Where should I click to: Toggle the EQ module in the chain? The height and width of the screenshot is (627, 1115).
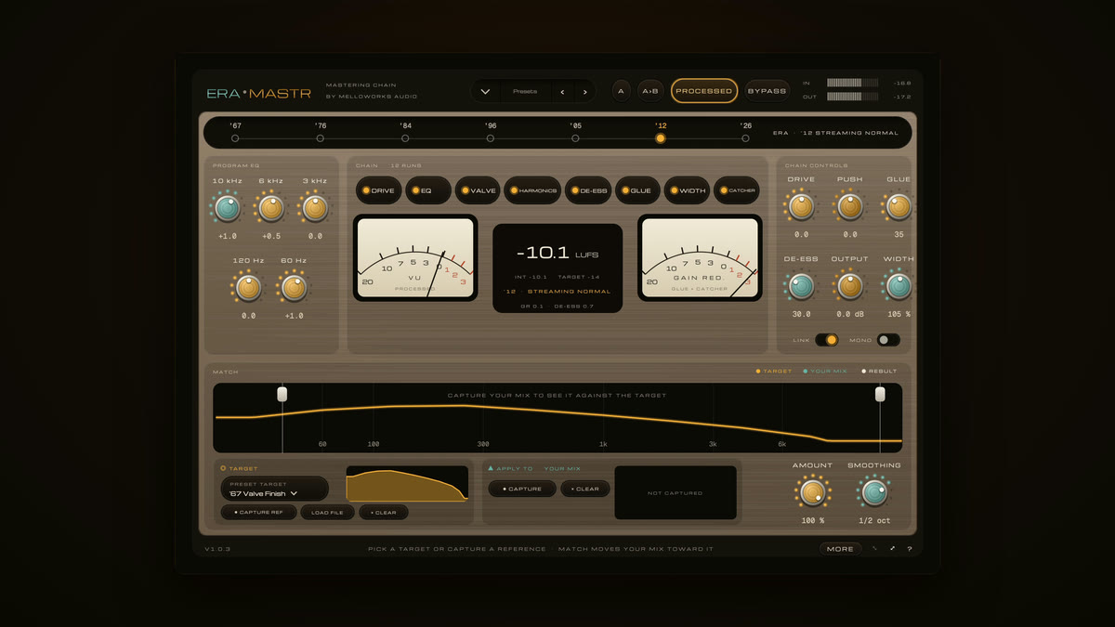click(x=427, y=190)
